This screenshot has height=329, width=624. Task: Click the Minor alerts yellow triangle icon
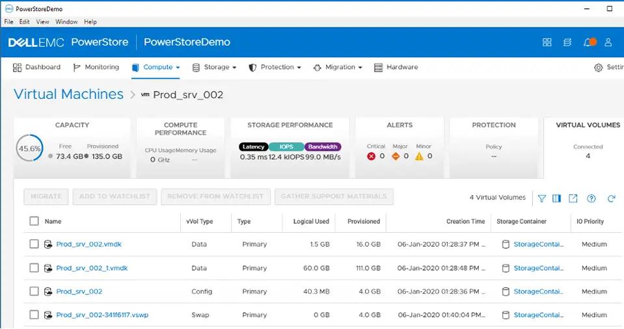click(419, 156)
